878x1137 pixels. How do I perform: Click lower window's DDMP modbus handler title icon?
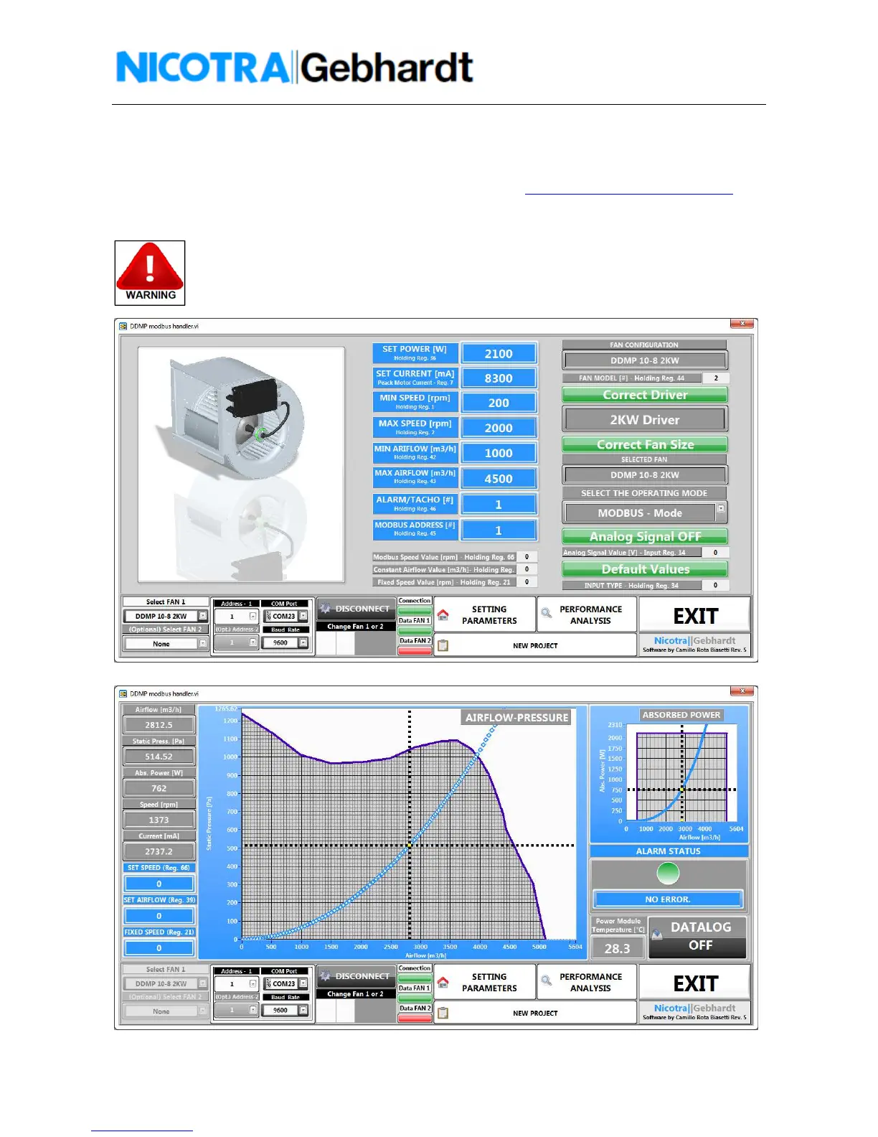point(123,693)
